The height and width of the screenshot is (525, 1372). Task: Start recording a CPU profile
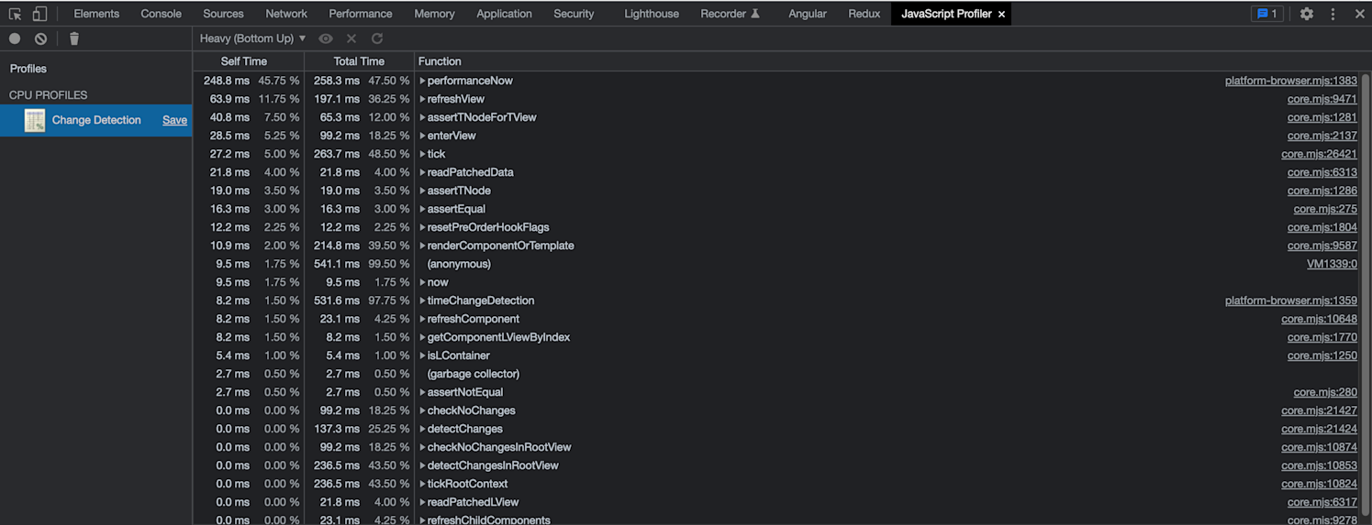15,38
